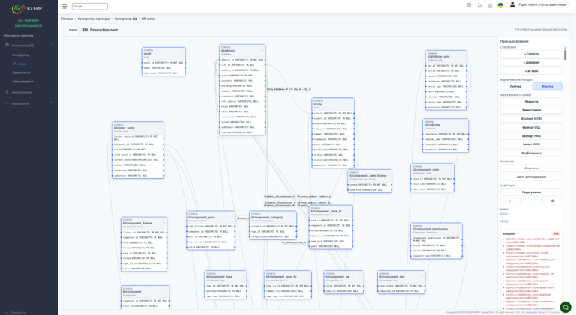The image size is (576, 315).
Task: Click the control panel vertical scrollbar
Action: click(x=565, y=55)
